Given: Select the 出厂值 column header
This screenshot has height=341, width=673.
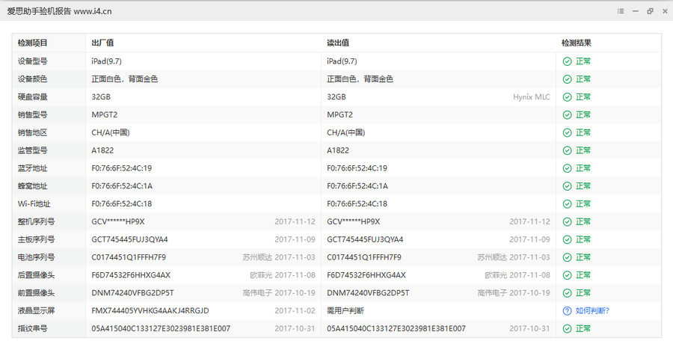Looking at the screenshot, I should coord(102,43).
